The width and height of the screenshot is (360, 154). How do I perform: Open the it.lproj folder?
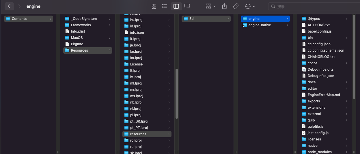(x=147, y=39)
